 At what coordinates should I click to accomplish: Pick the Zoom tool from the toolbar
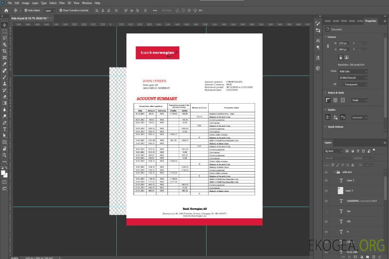pos(5,155)
